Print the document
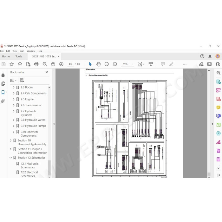This screenshot has width=222, height=222. (x=36, y=64)
